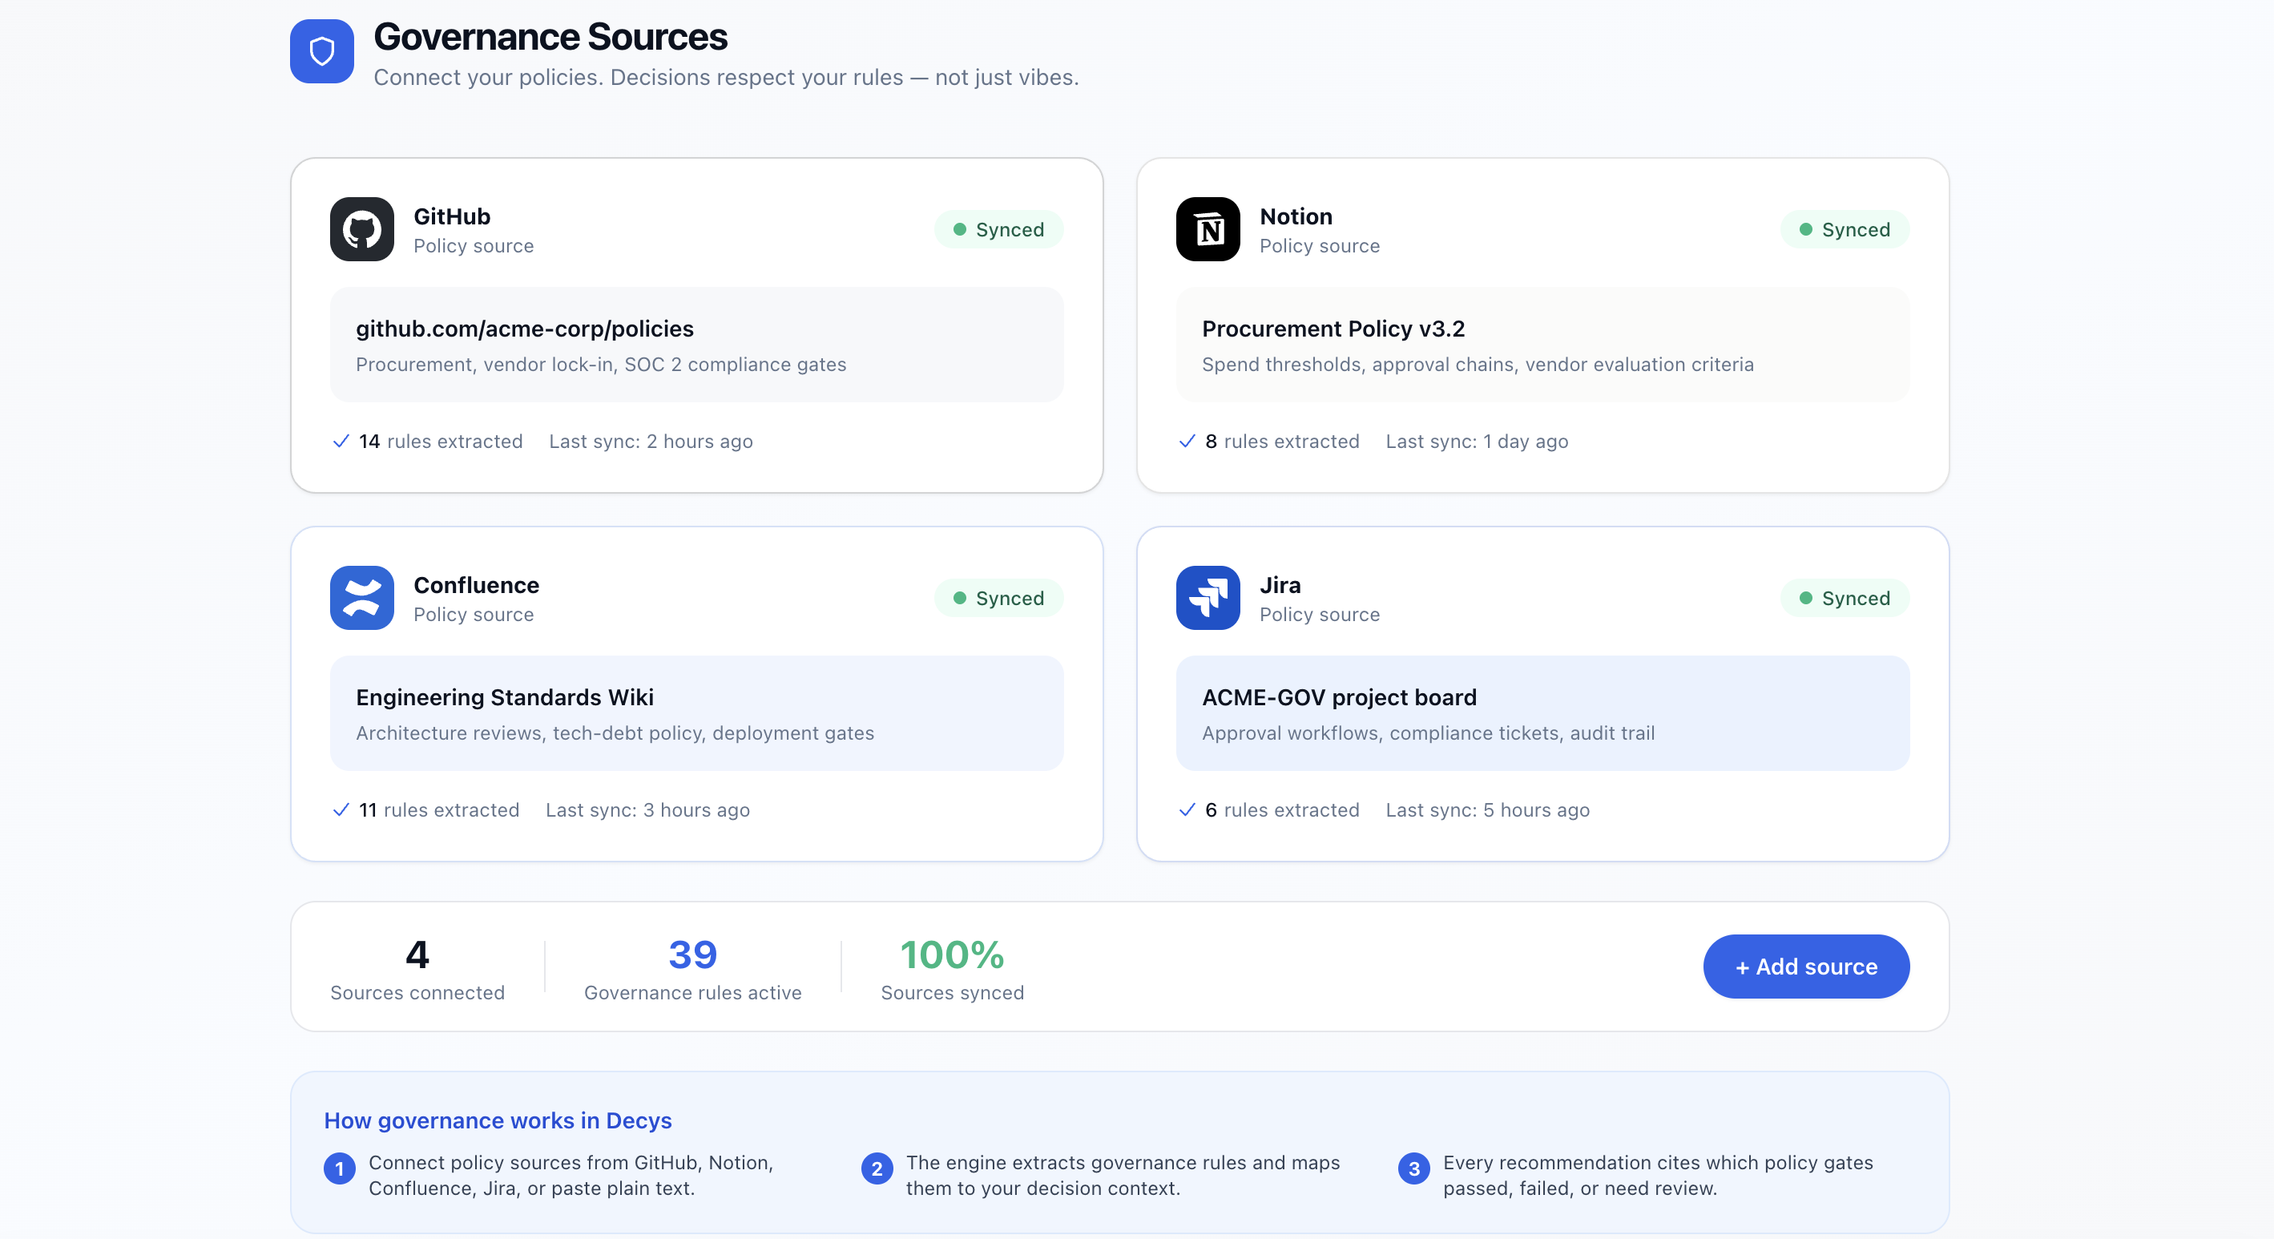Click the GitHub policy source icon

click(x=361, y=230)
